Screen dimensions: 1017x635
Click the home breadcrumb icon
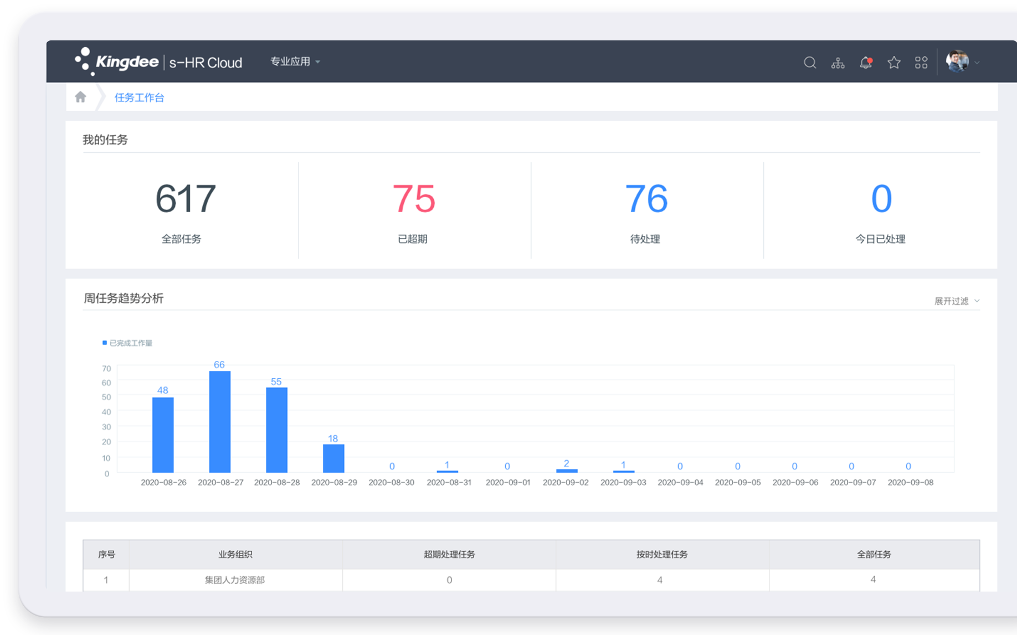(80, 97)
